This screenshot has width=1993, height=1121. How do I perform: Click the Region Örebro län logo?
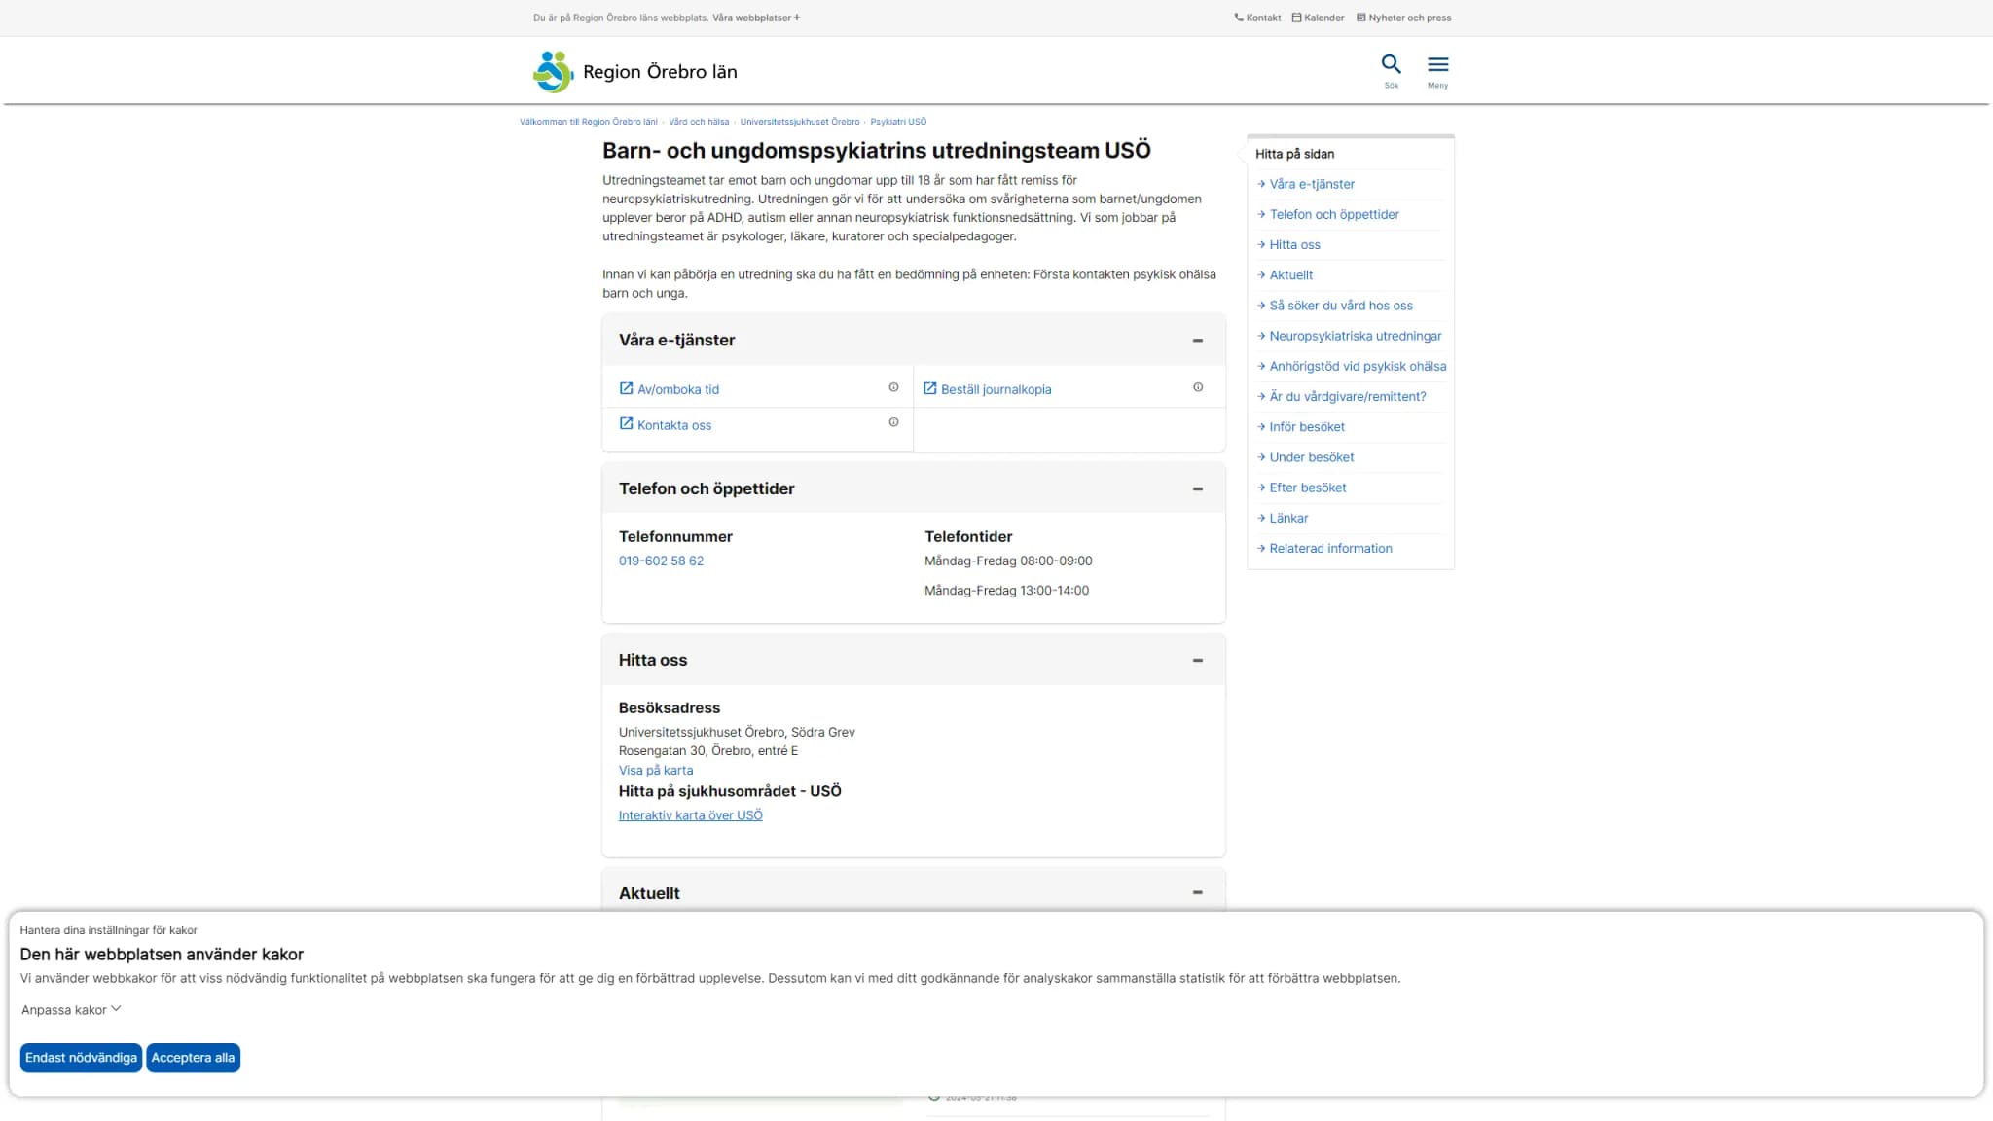[635, 72]
